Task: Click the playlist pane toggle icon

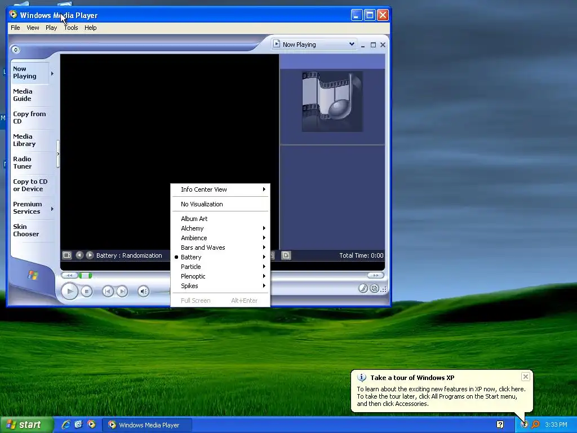Action: (286, 255)
